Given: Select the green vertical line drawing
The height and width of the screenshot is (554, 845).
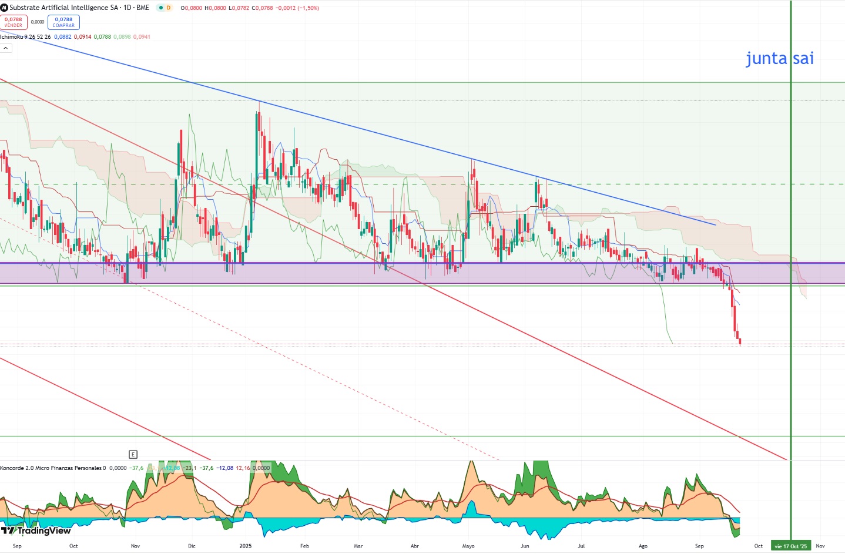Looking at the screenshot, I should click(791, 235).
